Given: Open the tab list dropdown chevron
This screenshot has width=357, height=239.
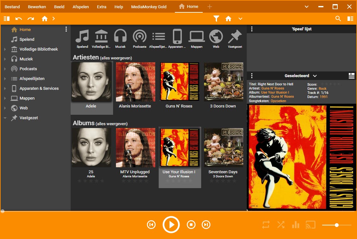Looking at the screenshot, I should [x=307, y=7].
